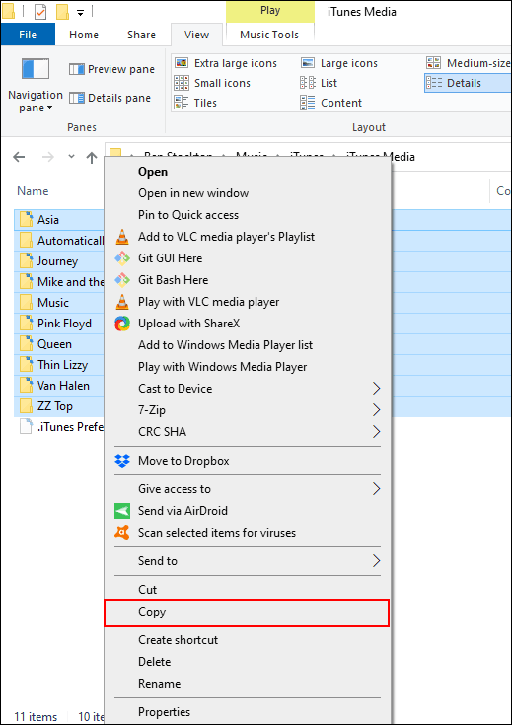
Task: Select List layout
Action: pyautogui.click(x=319, y=83)
